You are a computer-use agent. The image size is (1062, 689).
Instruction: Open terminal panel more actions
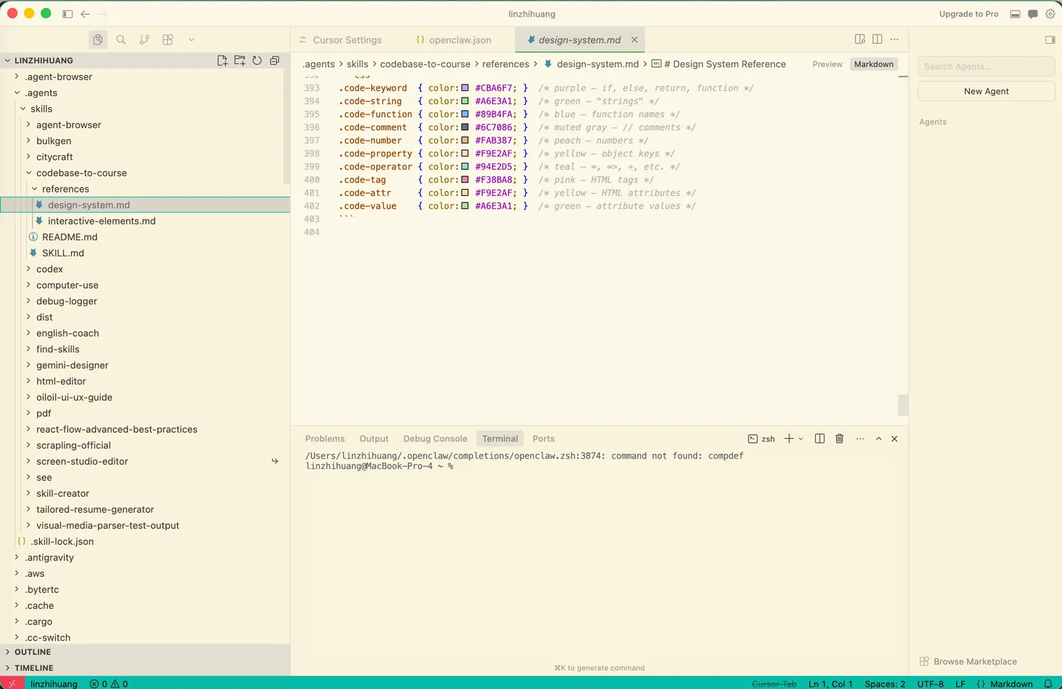(860, 439)
